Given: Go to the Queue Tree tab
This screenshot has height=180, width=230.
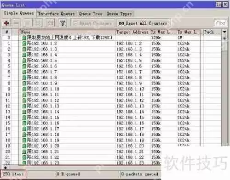Looking at the screenshot, I should (91, 14).
